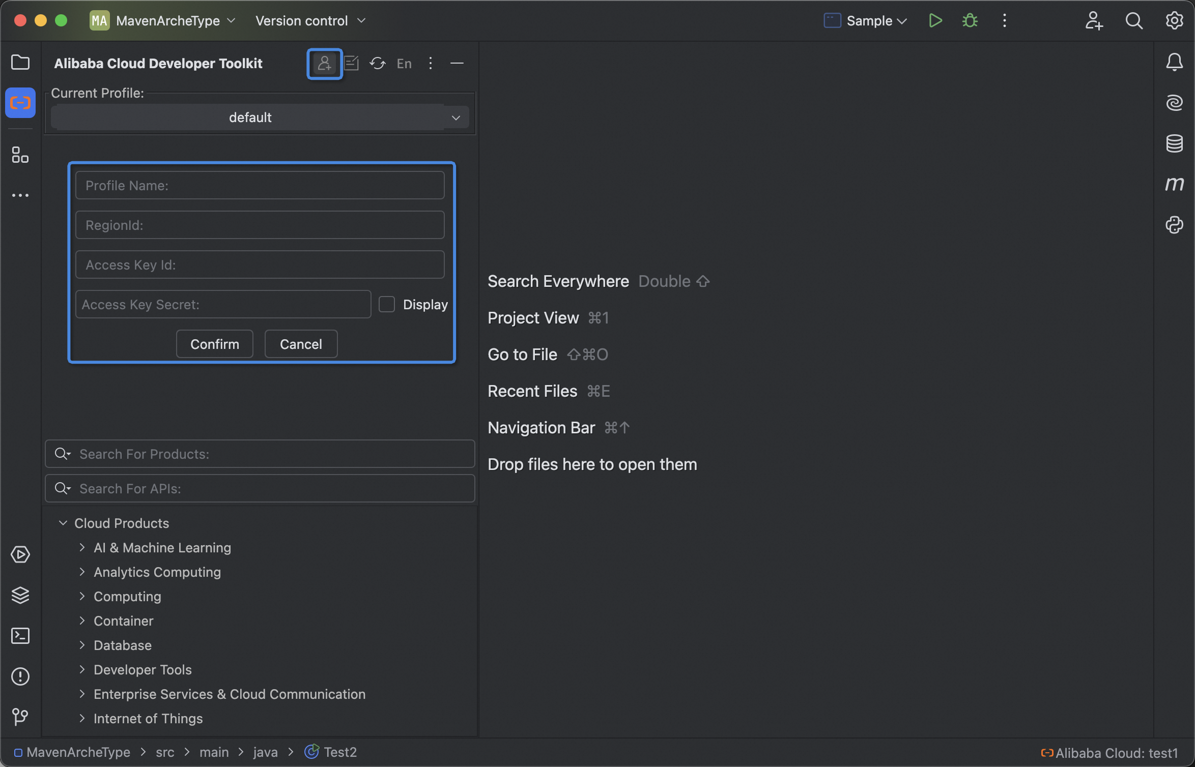Open the Database tool window icon
This screenshot has width=1195, height=767.
[x=1174, y=143]
